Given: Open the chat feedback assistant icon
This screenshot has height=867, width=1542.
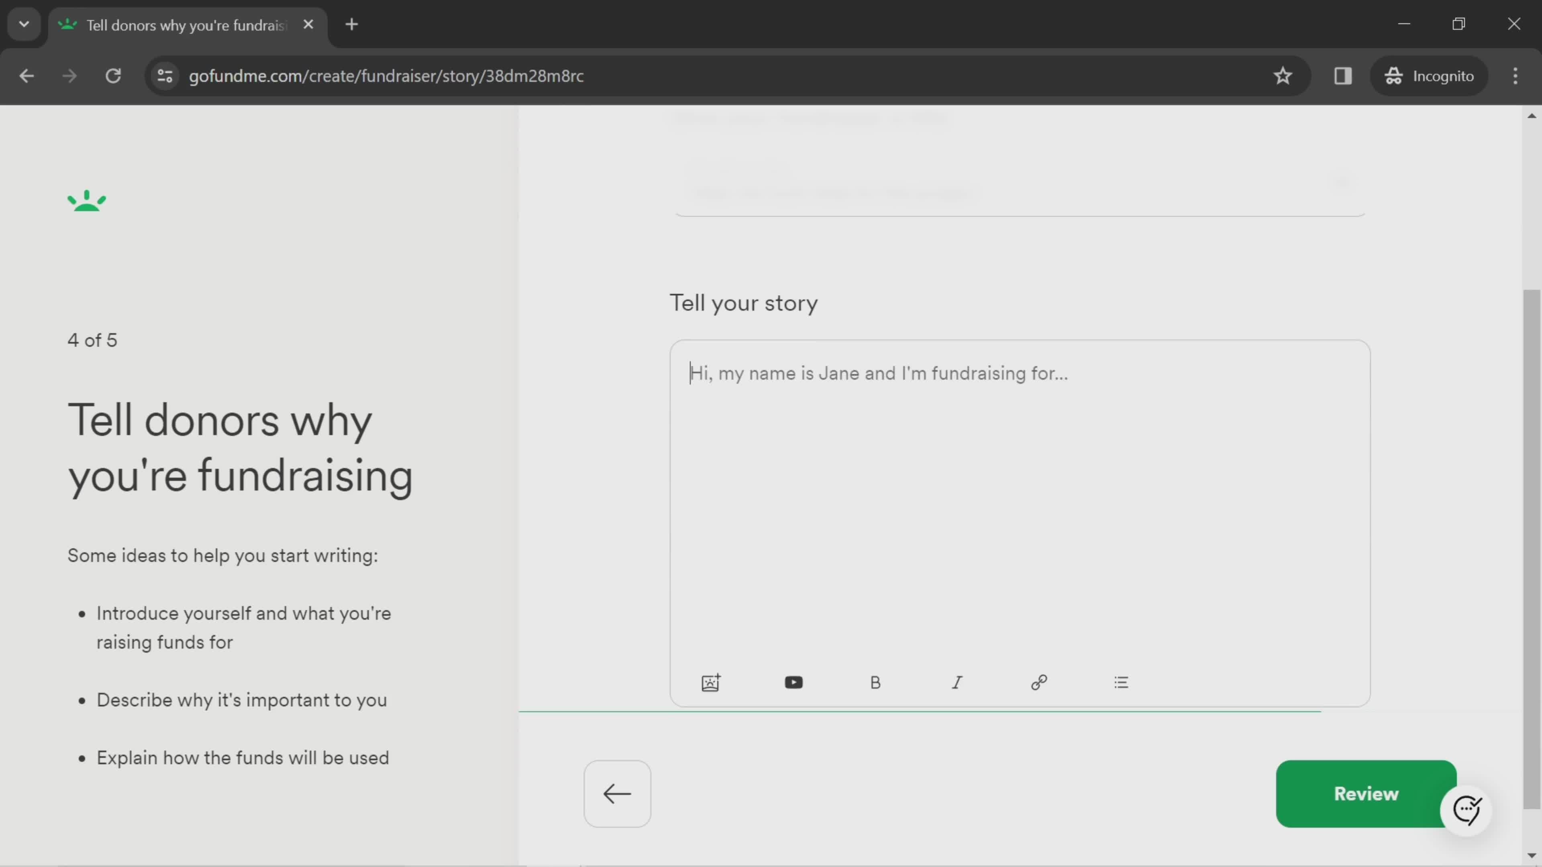Looking at the screenshot, I should [x=1467, y=810].
